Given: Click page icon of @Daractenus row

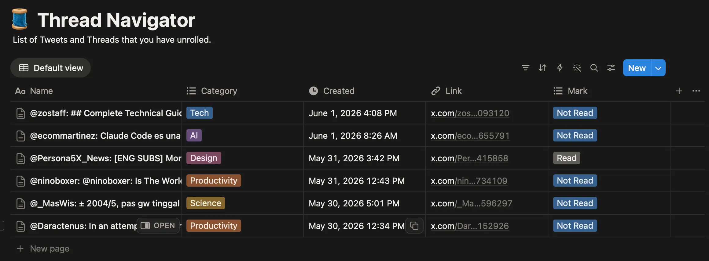Looking at the screenshot, I should pos(20,226).
